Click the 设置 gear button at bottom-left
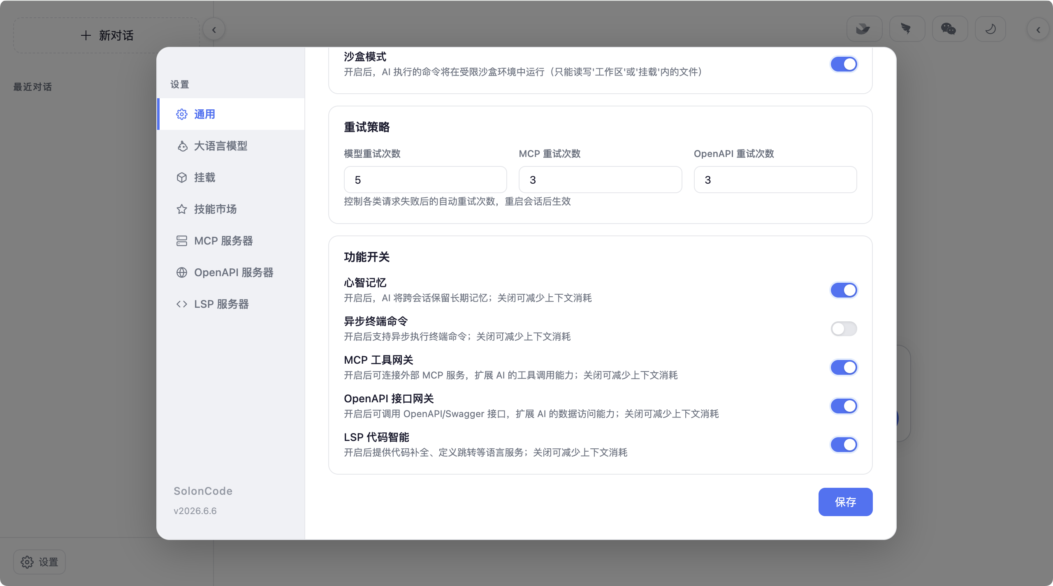This screenshot has height=586, width=1053. [39, 562]
